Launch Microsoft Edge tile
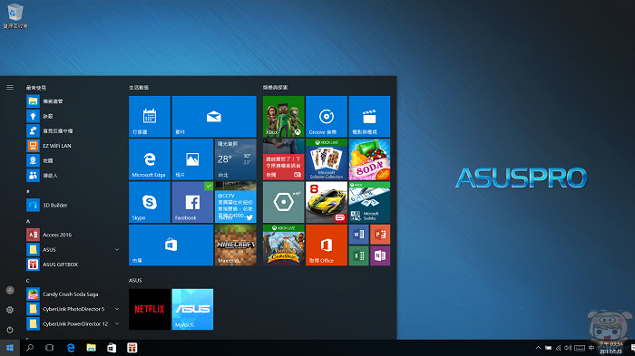 click(x=150, y=159)
